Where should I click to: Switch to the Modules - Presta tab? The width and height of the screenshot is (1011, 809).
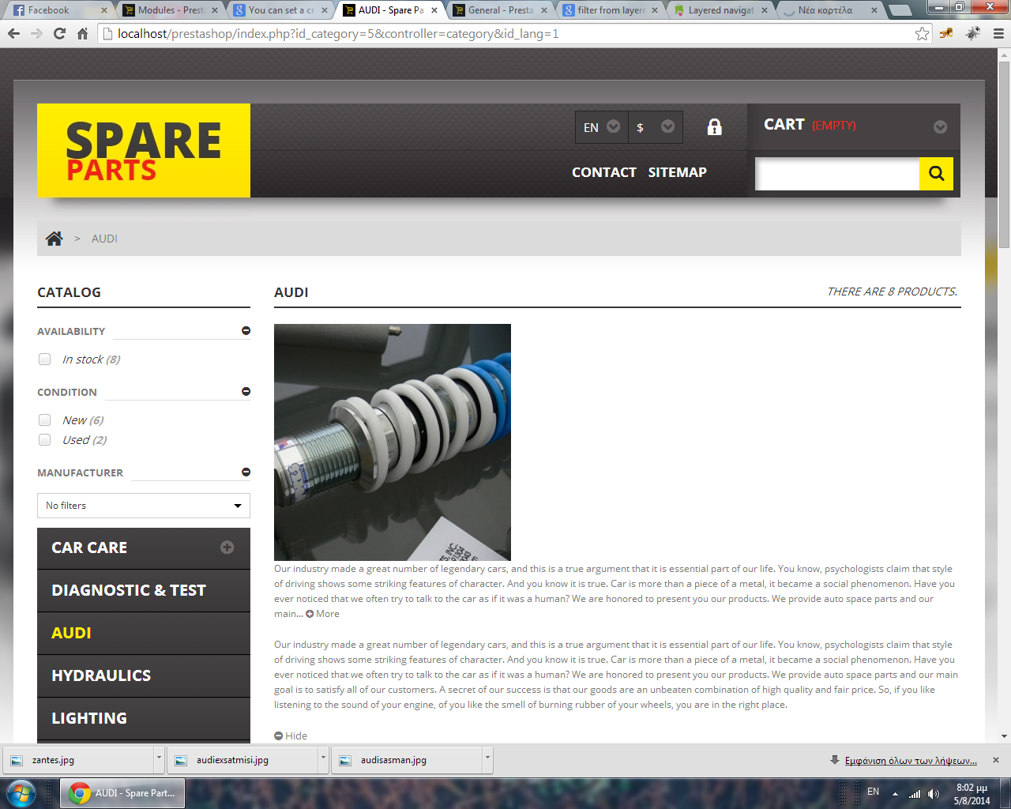click(170, 10)
